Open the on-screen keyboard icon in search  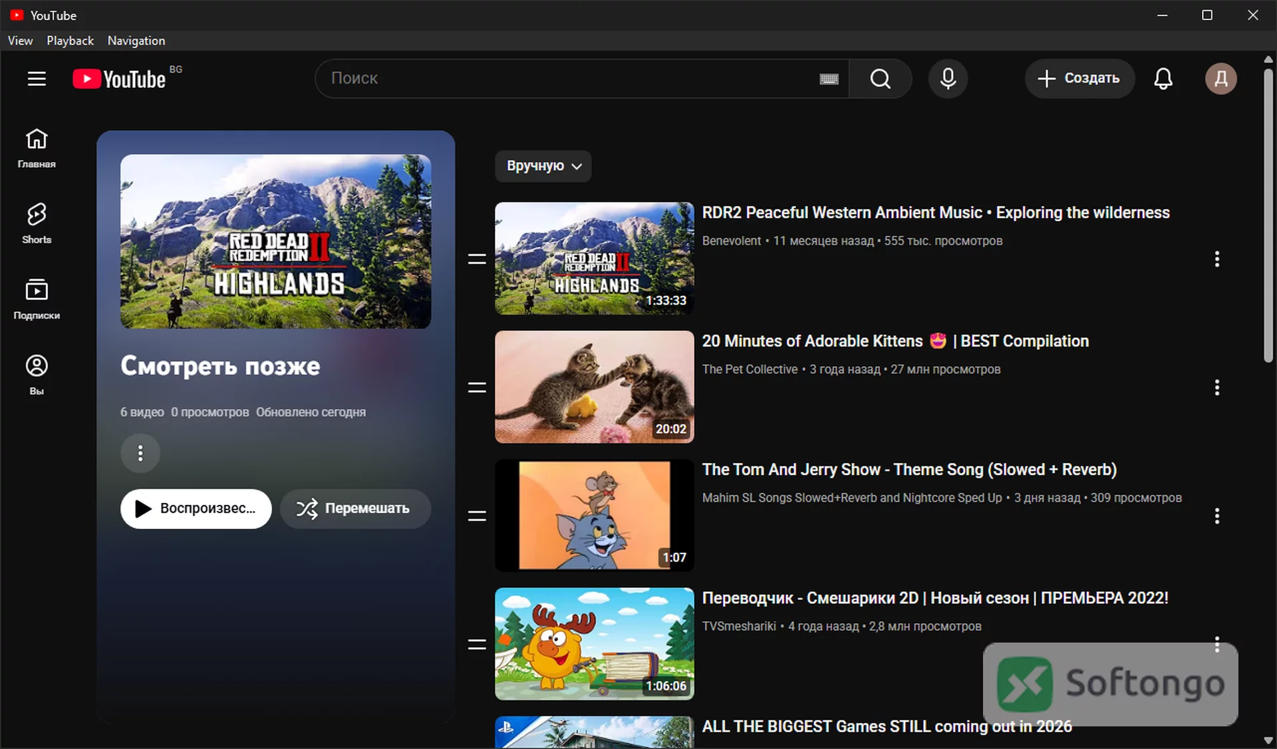click(829, 79)
